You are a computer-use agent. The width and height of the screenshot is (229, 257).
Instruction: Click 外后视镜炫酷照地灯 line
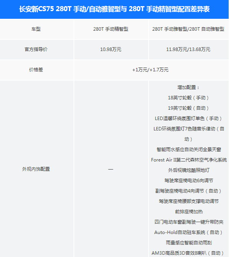tap(189, 170)
